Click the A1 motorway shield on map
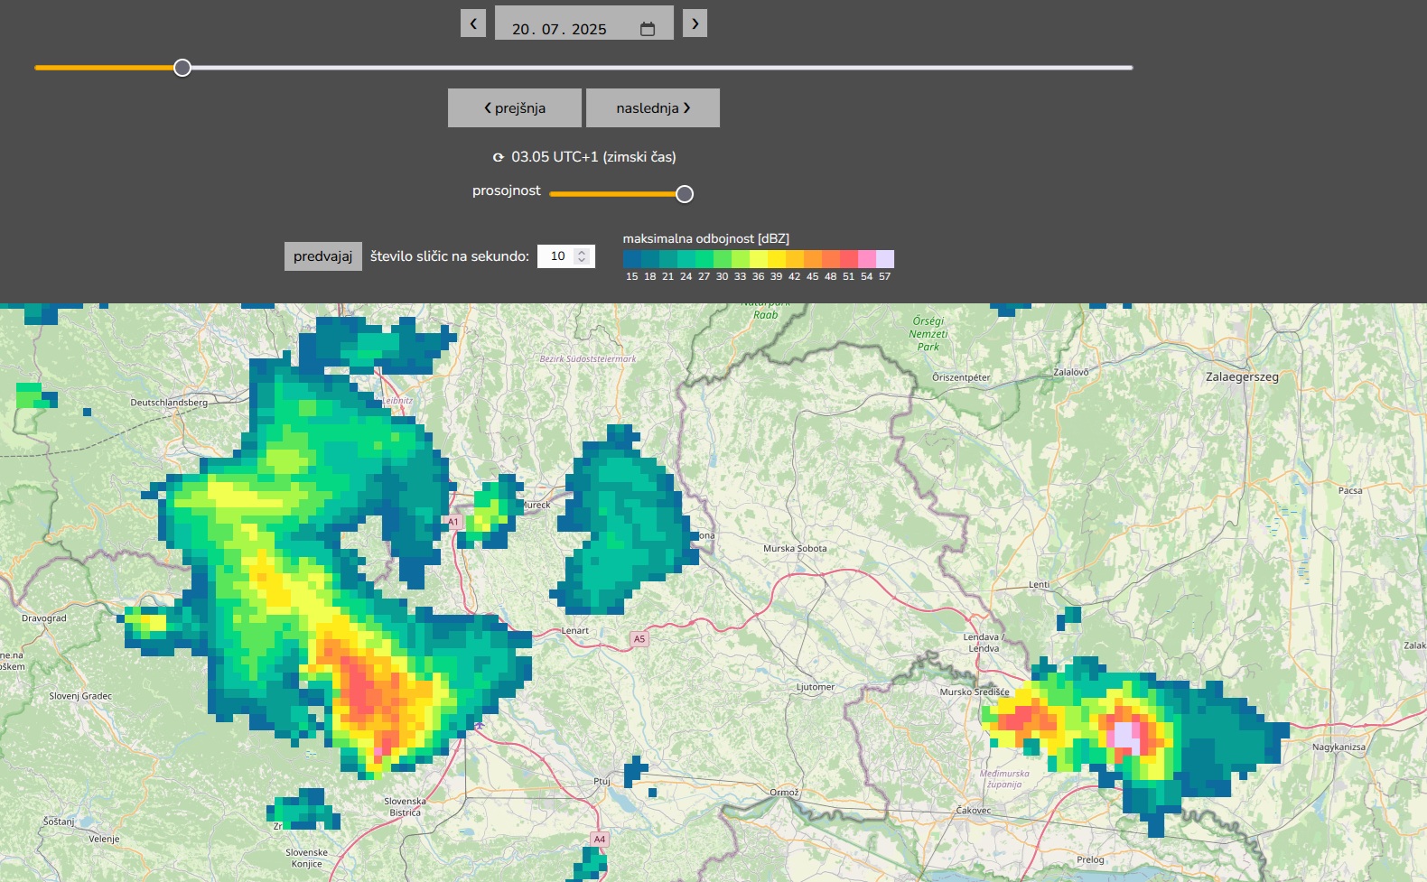This screenshot has width=1427, height=882. [453, 522]
